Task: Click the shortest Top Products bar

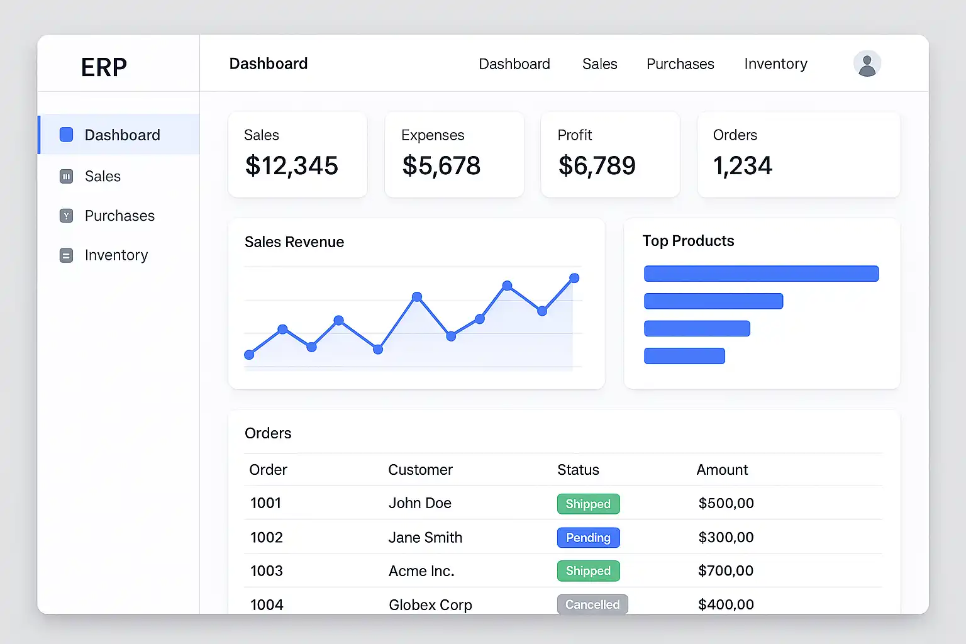Action: coord(684,356)
